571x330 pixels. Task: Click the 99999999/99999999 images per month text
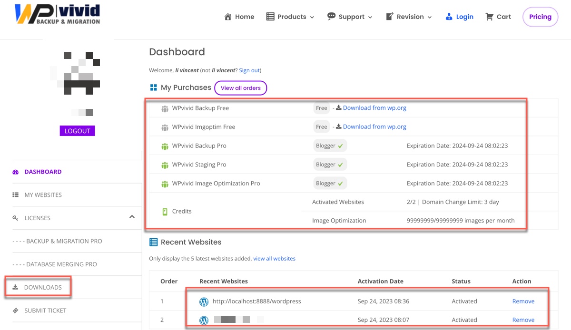tap(460, 221)
